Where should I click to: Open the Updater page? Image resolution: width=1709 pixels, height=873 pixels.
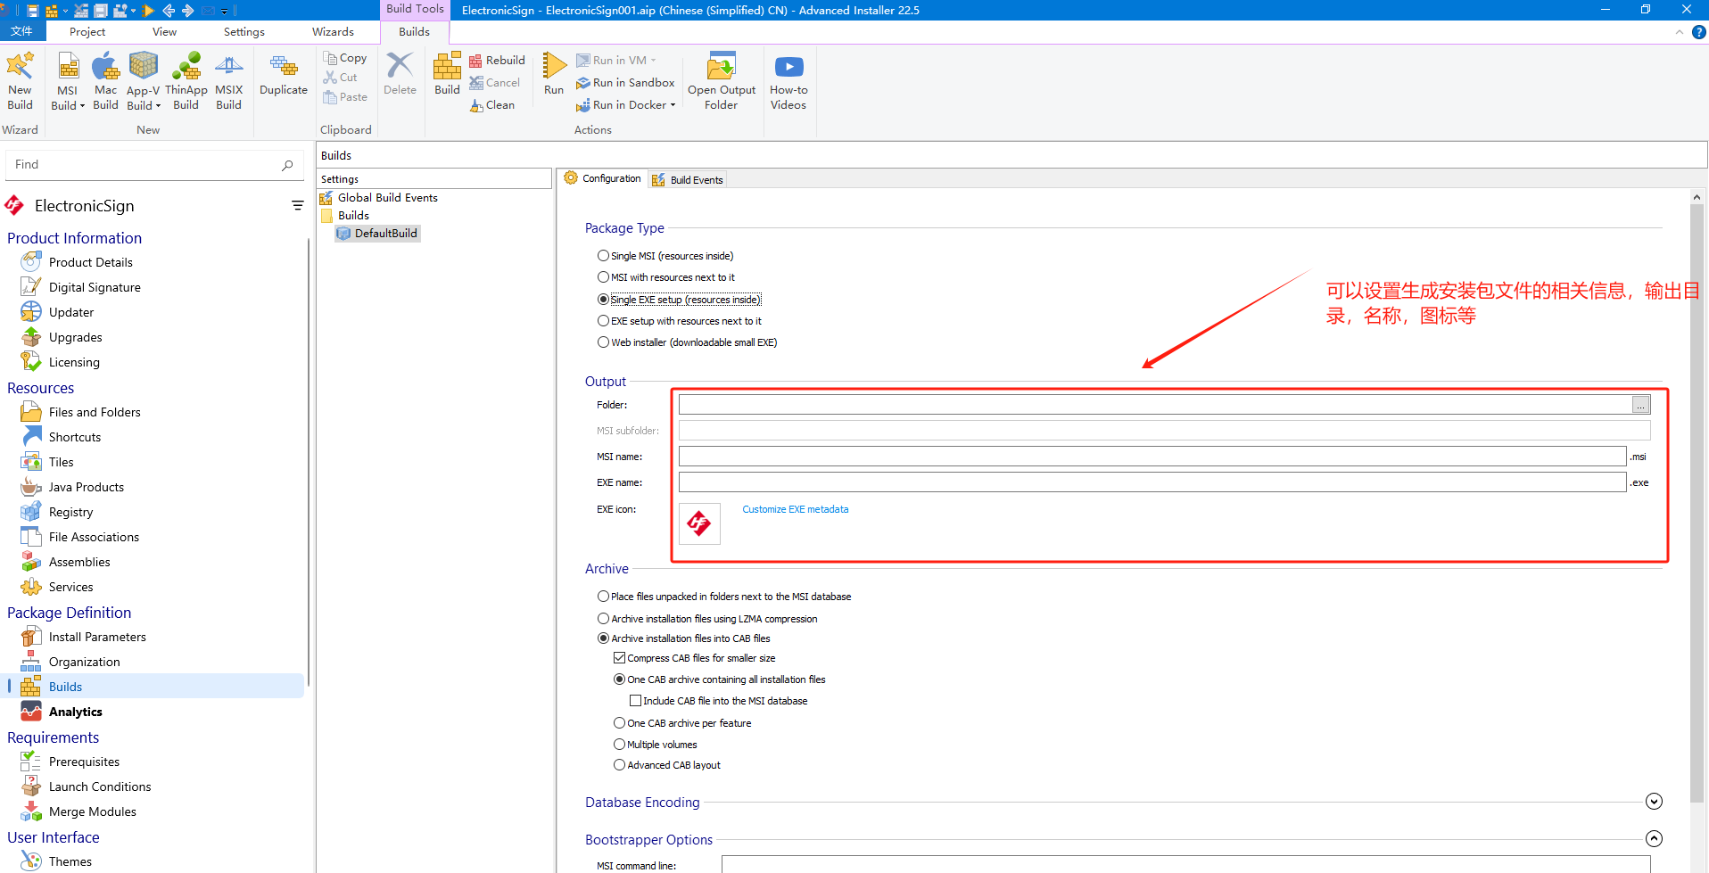click(71, 312)
